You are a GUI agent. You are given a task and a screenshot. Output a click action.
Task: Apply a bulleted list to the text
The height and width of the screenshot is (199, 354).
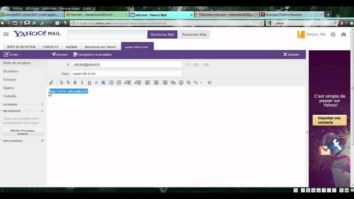[111, 83]
